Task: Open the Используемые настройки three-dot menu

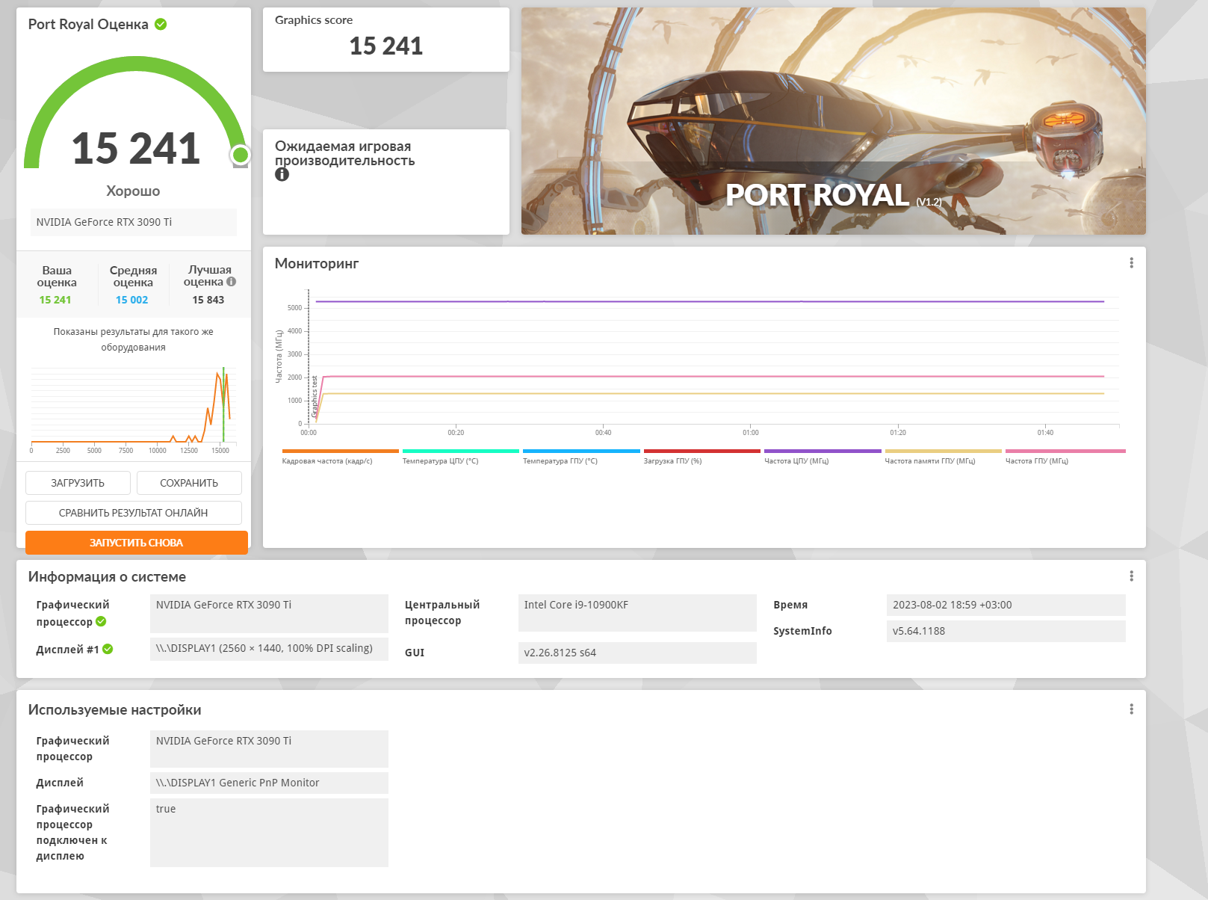Action: (1131, 709)
